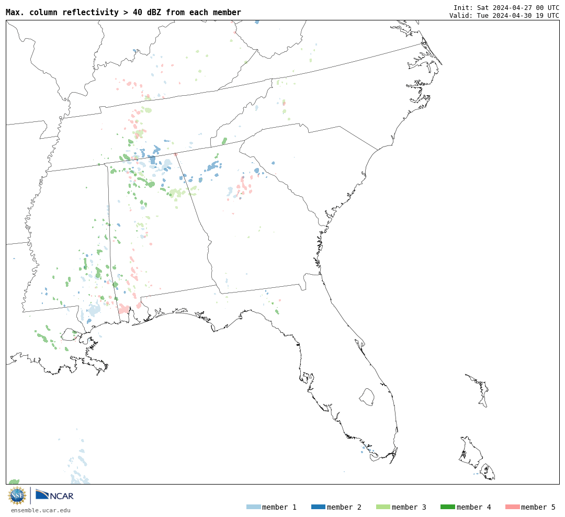Click the Init time text line

(x=506, y=7)
